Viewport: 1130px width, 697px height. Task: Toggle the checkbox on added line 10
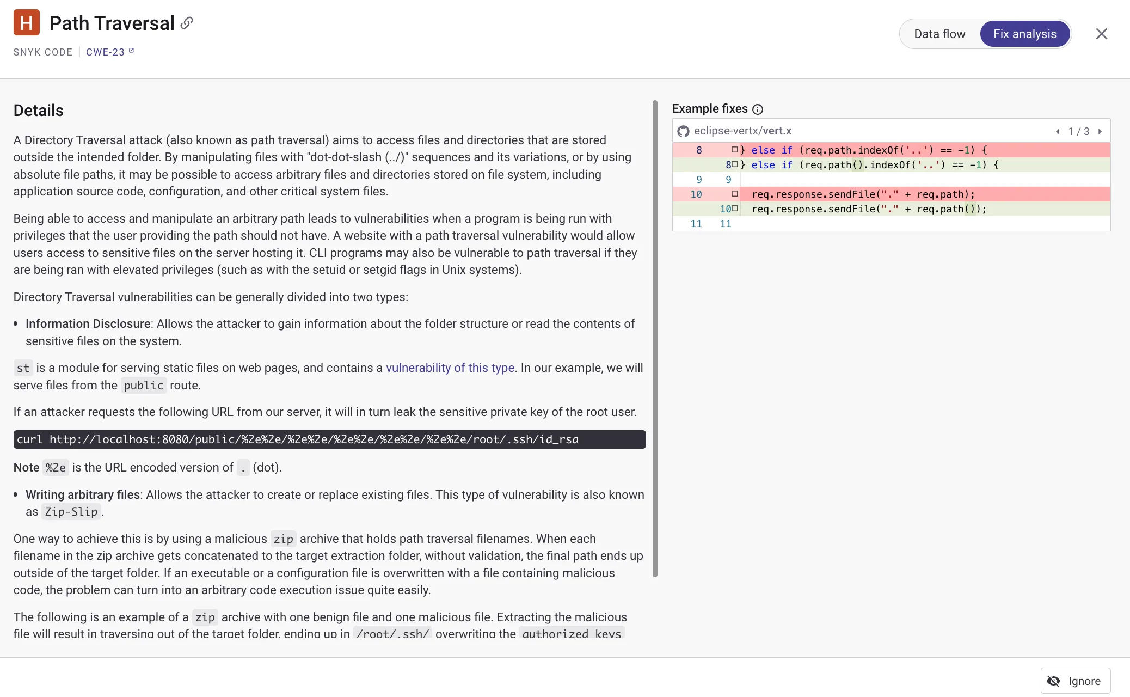(x=735, y=209)
